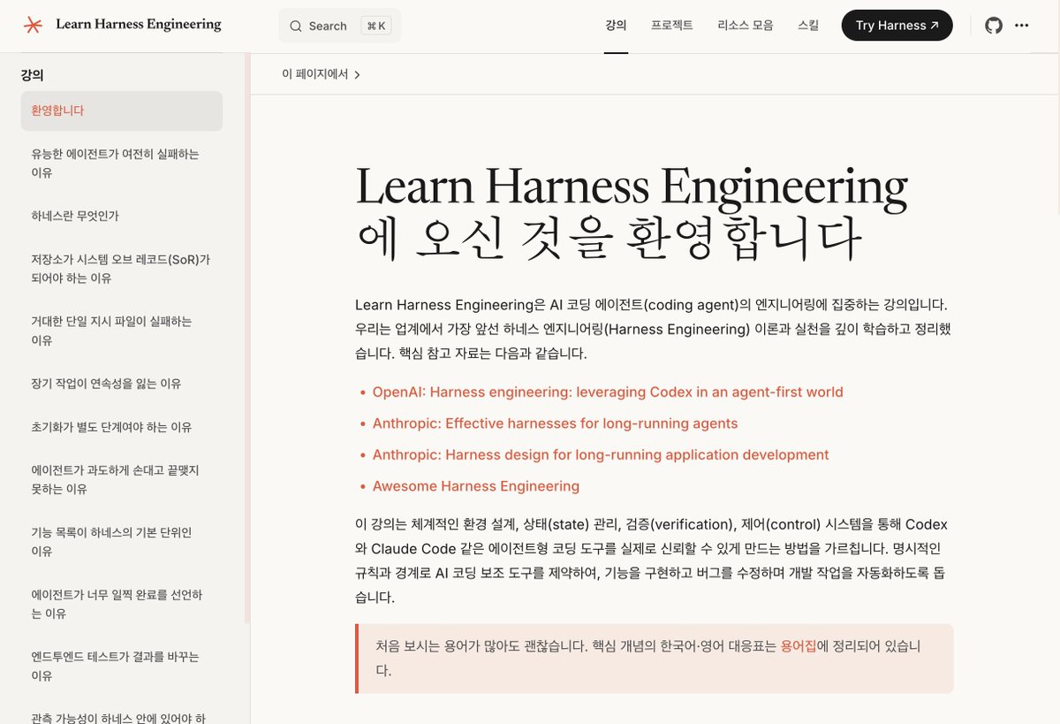Open 'Anthropic: Effective harnesses for long-running agents' link
Screen dimensions: 1060x724
click(555, 423)
